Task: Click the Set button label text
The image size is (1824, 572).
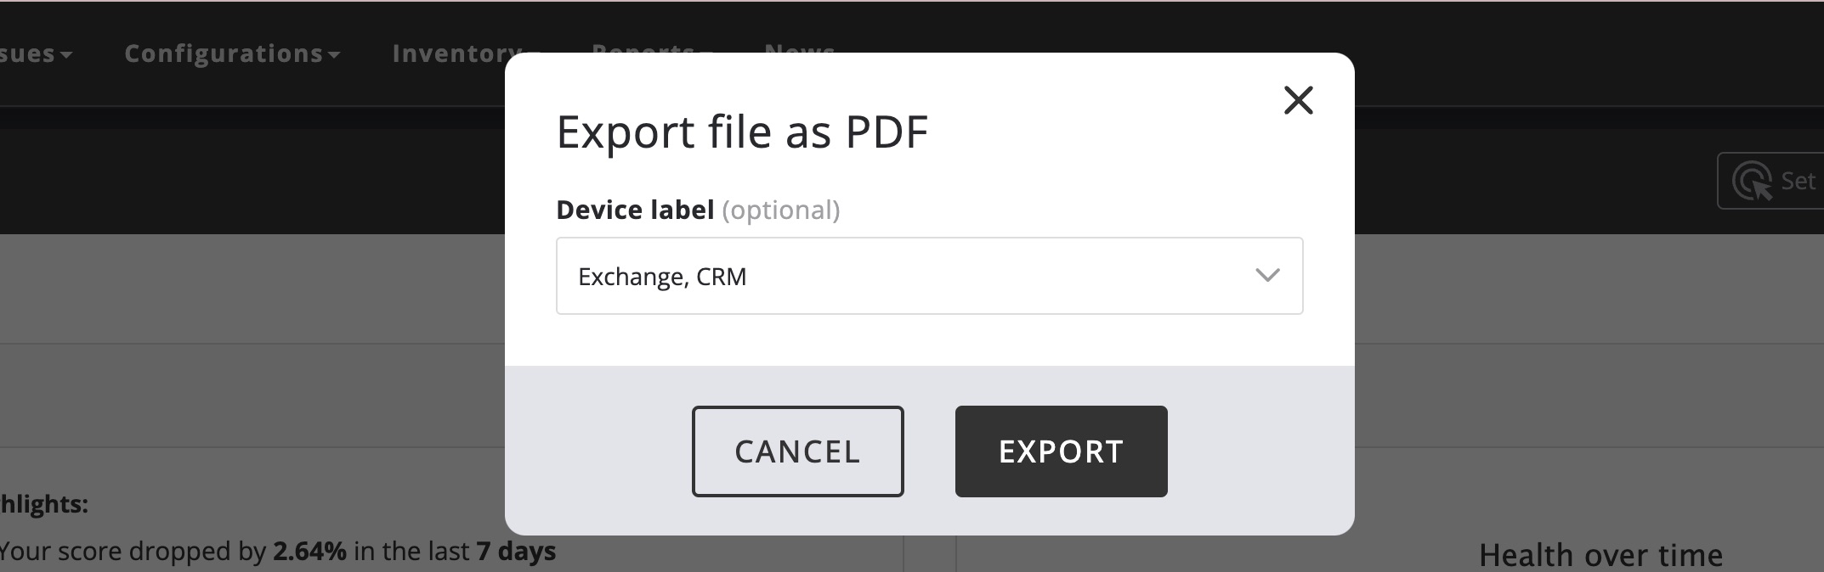Action: (1798, 181)
